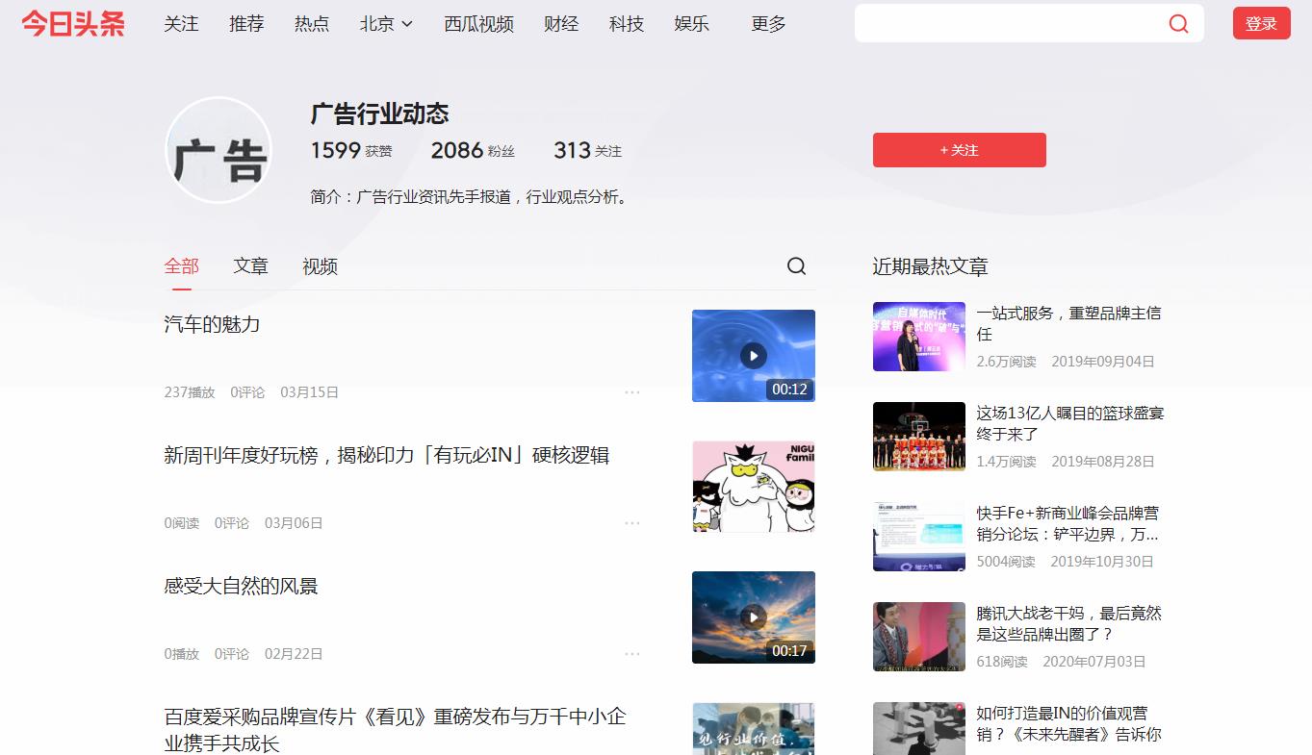Click the red + 关注 button
This screenshot has width=1312, height=755.
pos(960,150)
